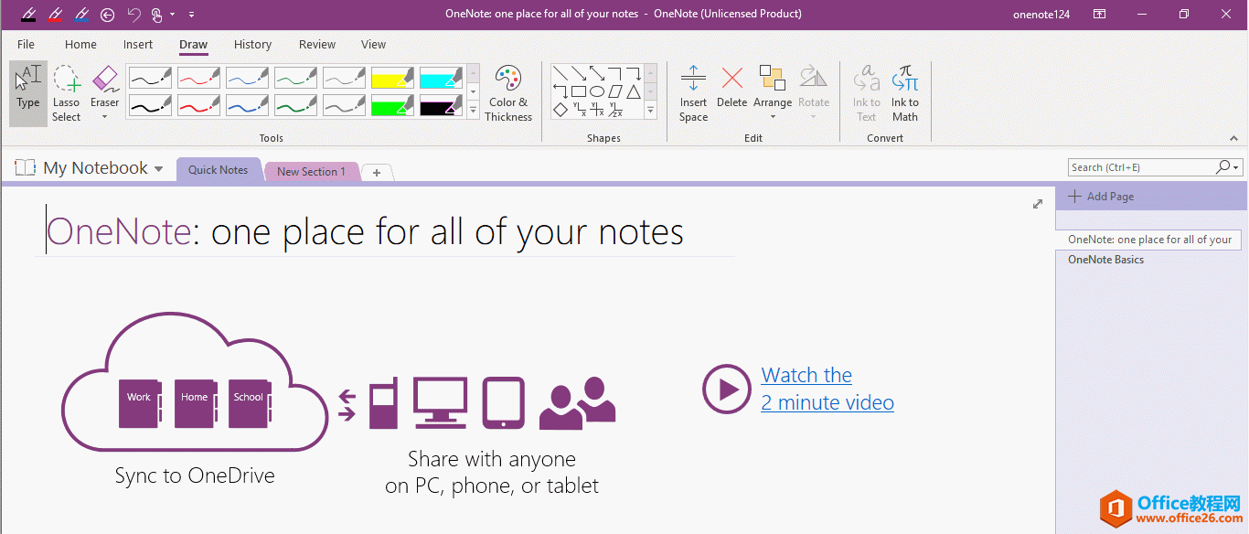Viewport: 1249px width, 534px height.
Task: Open the New Section 1 tab
Action: click(x=312, y=171)
